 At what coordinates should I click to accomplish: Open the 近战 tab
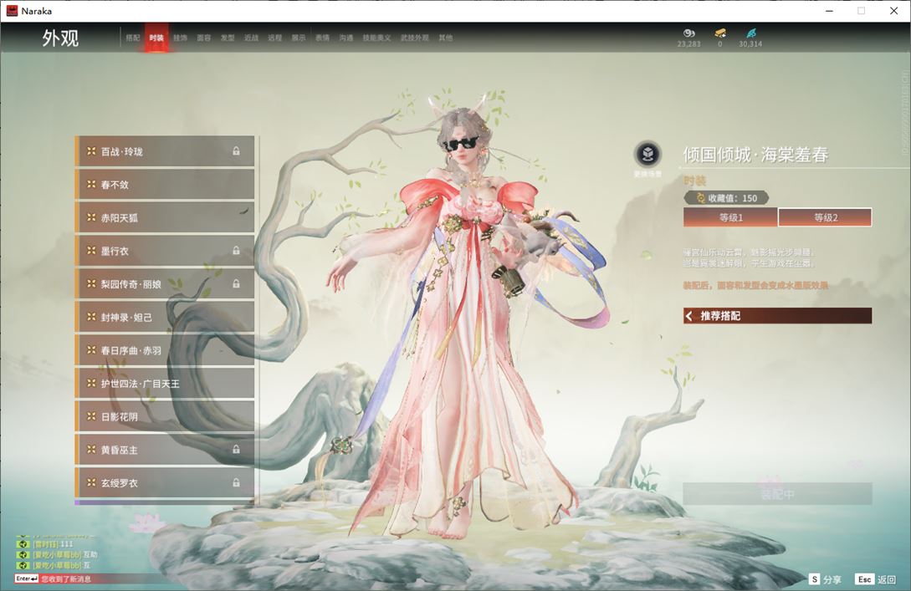pos(251,38)
